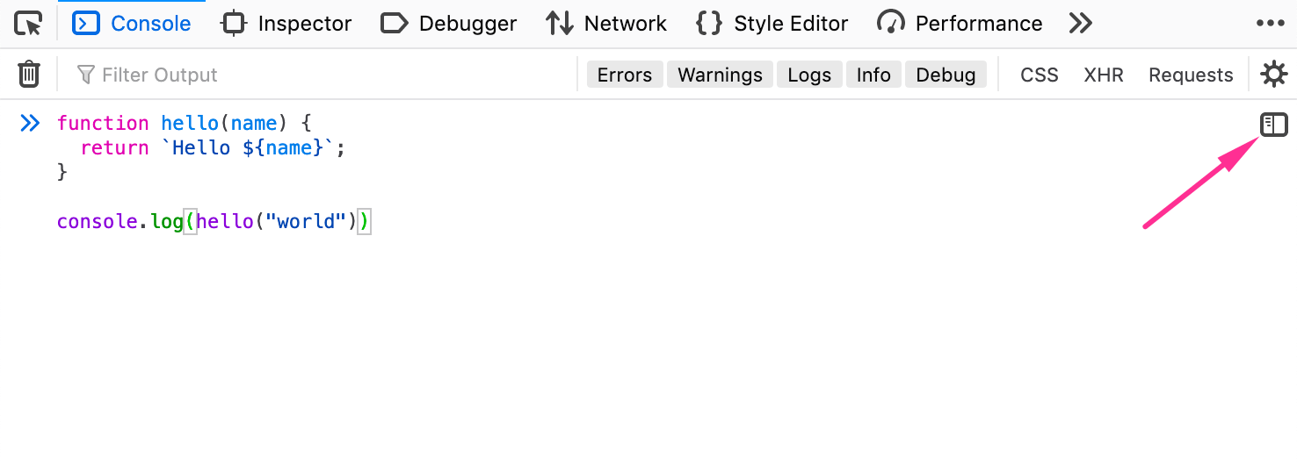The image size is (1297, 465).
Task: Click the Performance gauge icon
Action: (891, 24)
